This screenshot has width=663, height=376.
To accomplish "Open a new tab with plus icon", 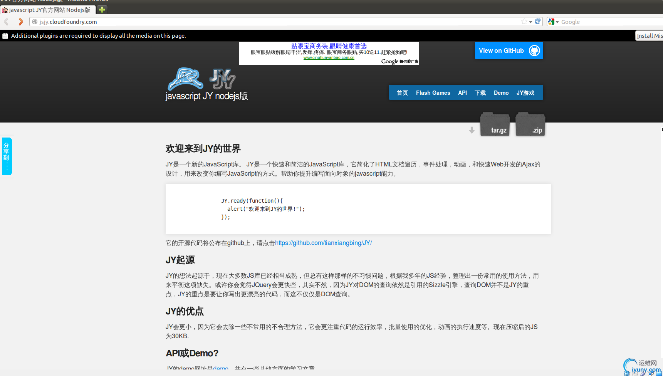I will tap(102, 10).
